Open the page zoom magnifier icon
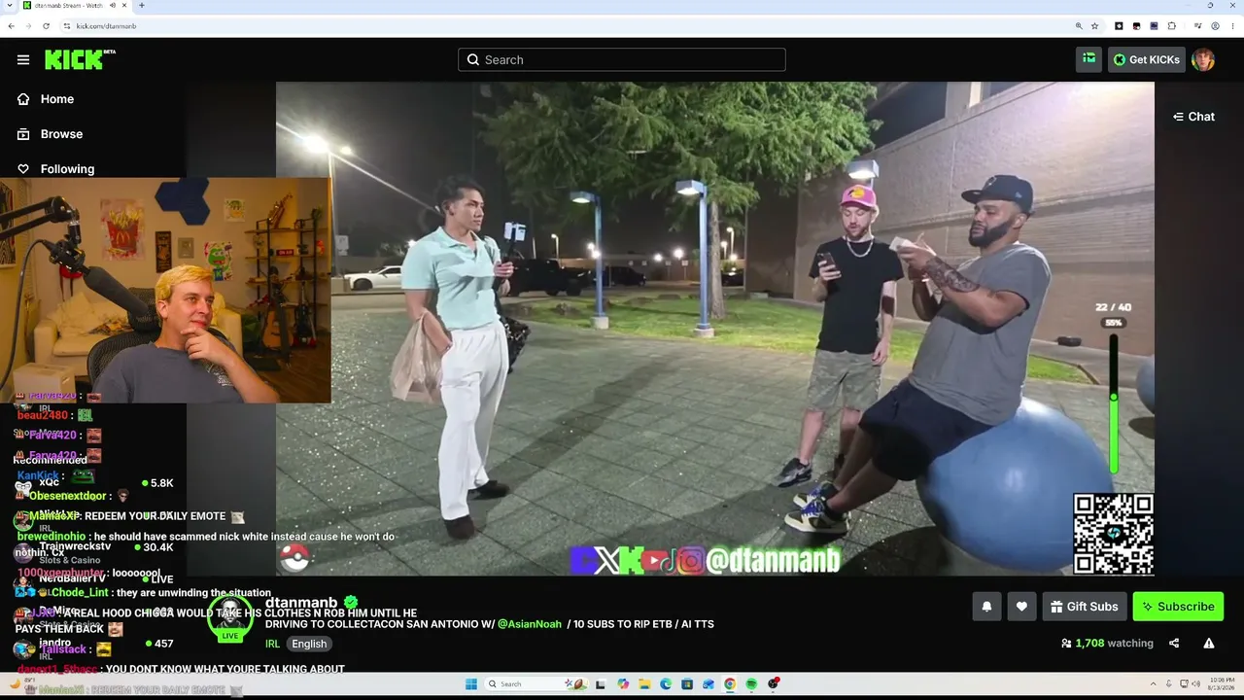Viewport: 1244px width, 700px height. [1079, 26]
